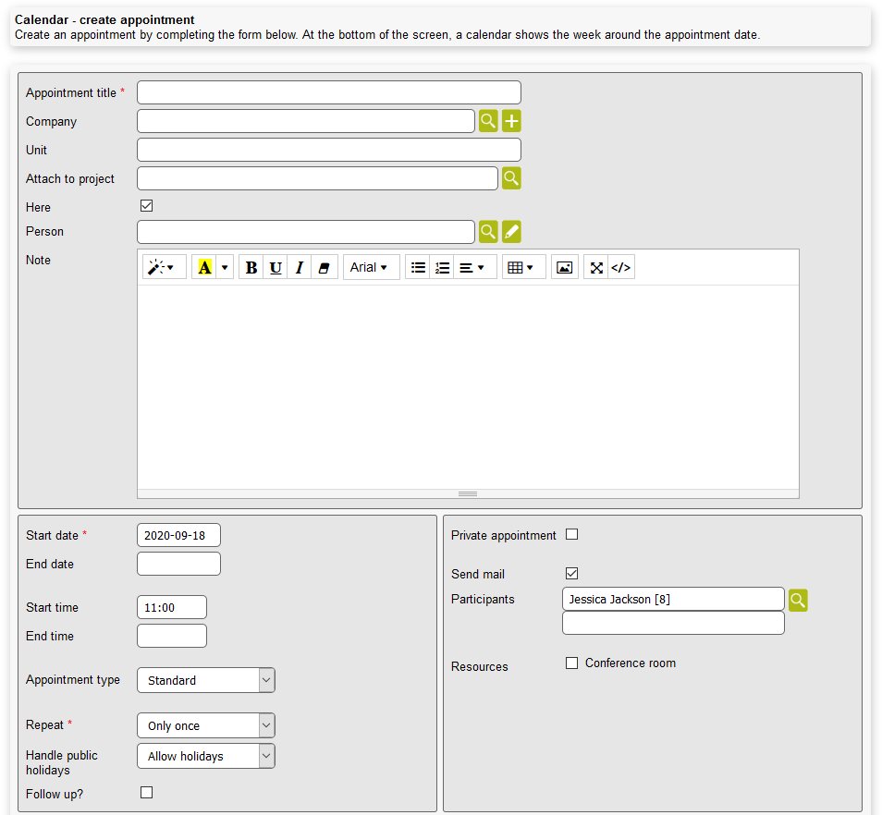The image size is (882, 815).
Task: Insert a picture using the image icon
Action: 564,267
